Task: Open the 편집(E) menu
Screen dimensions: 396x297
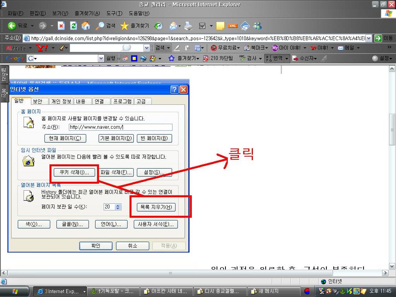Action: [38, 13]
